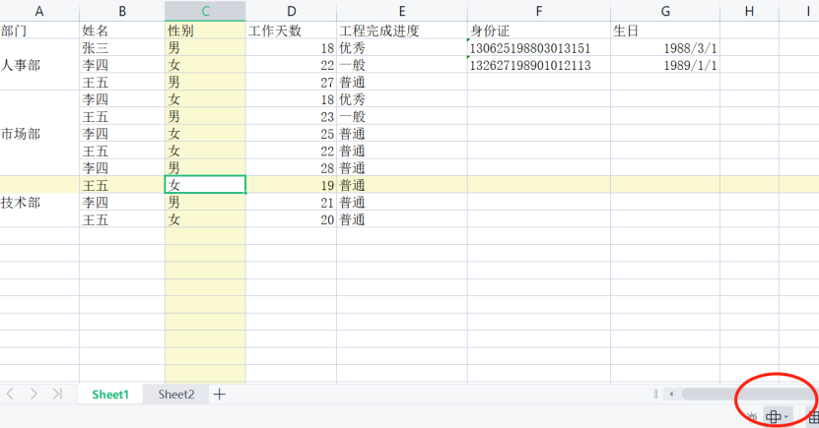Select work days cell showing 21
Viewport: 819px width, 428px height.
coord(291,203)
